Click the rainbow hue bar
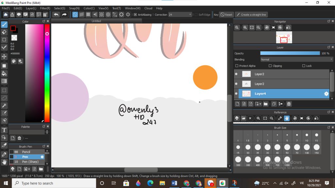 [x=47, y=73]
